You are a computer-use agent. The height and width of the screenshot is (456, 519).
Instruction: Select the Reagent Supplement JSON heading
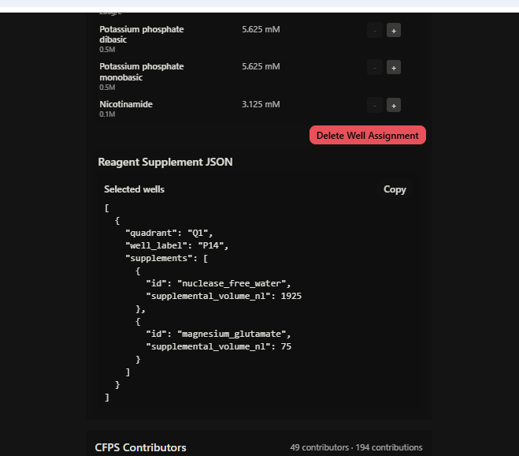pos(165,162)
